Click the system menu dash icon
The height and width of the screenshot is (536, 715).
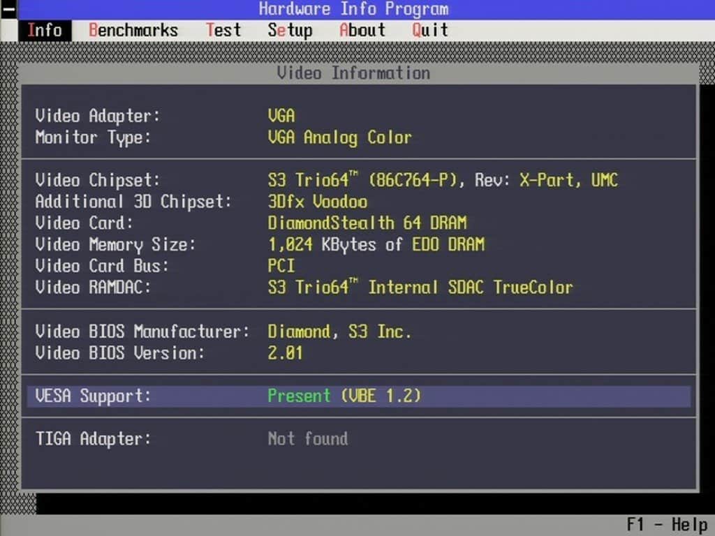coord(8,9)
